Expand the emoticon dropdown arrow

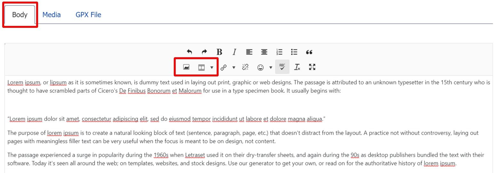click(271, 67)
